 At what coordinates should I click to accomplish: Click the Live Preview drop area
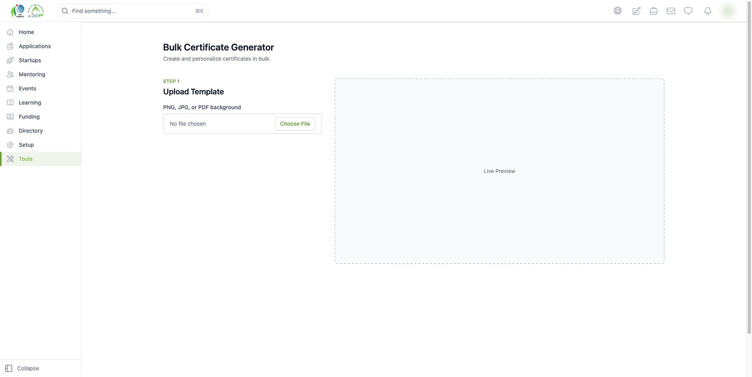[x=500, y=171]
